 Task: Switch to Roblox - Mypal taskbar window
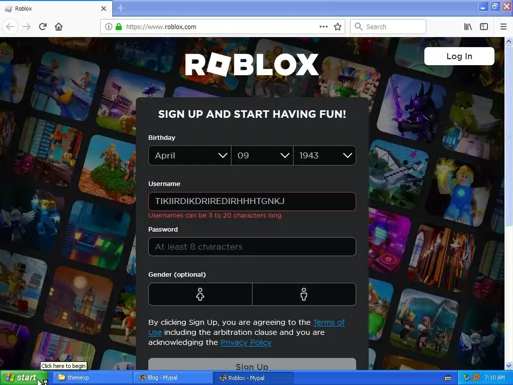(253, 377)
